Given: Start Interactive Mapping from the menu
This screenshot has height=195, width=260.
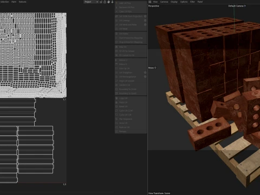Looking at the screenshot, I should pos(131,38).
